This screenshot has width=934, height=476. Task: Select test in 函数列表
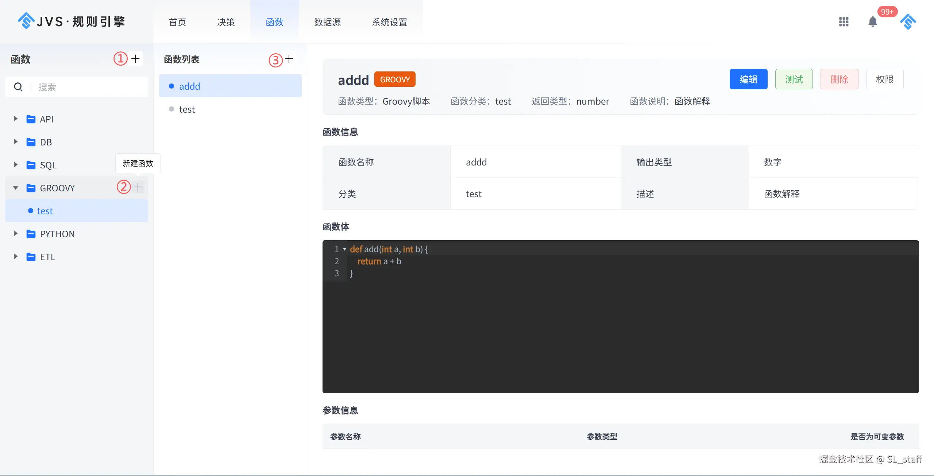[230, 109]
